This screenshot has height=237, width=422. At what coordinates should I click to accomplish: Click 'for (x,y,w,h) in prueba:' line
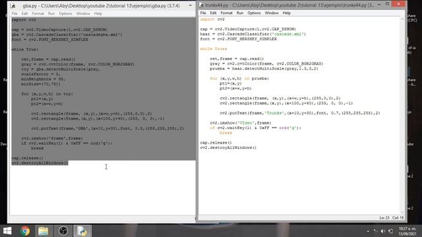point(239,79)
